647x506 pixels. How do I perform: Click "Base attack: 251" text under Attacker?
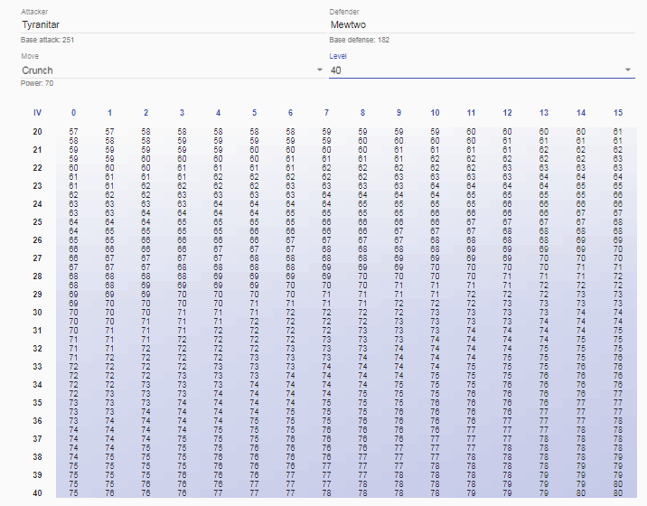[48, 40]
